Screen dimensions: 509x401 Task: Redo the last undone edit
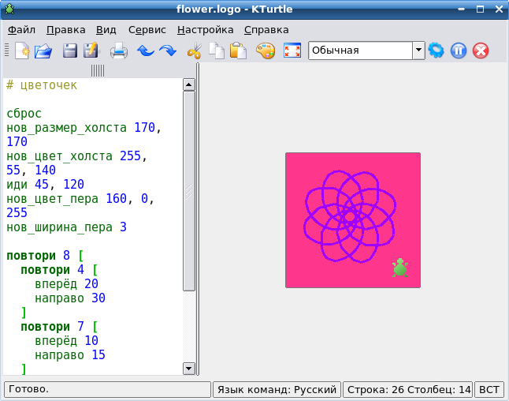point(167,51)
